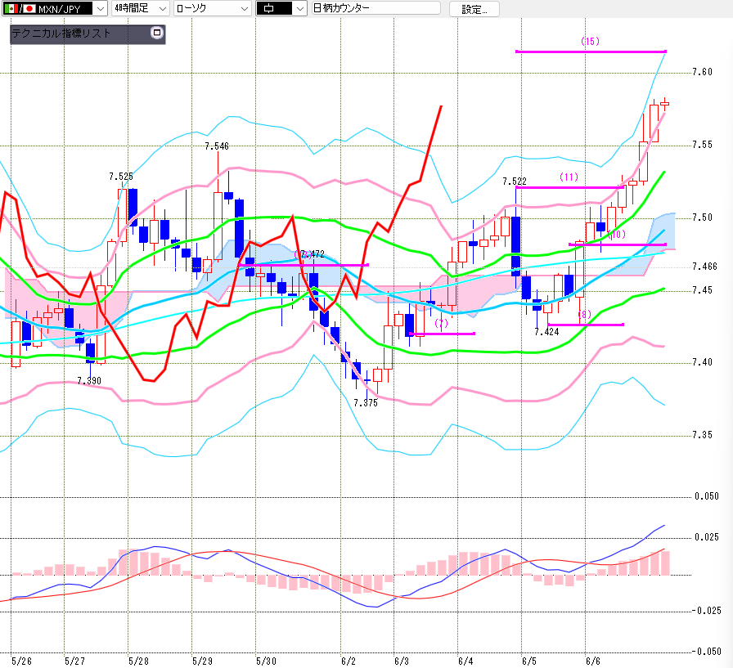733x668 pixels.
Task: Click the 5/30 date label
Action: click(266, 661)
